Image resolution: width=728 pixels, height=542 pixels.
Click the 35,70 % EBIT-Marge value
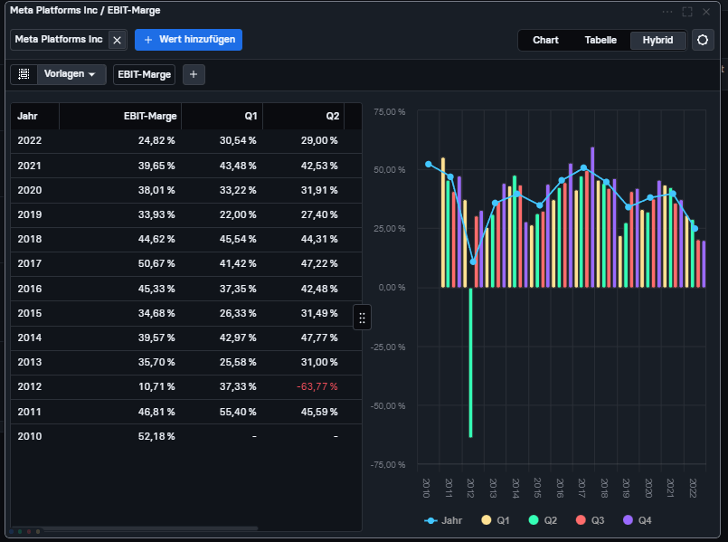coord(156,362)
